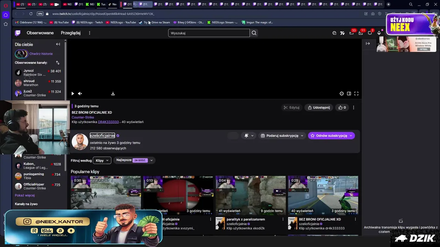Open the Podaruj subskrypcję dropdown

click(x=282, y=136)
